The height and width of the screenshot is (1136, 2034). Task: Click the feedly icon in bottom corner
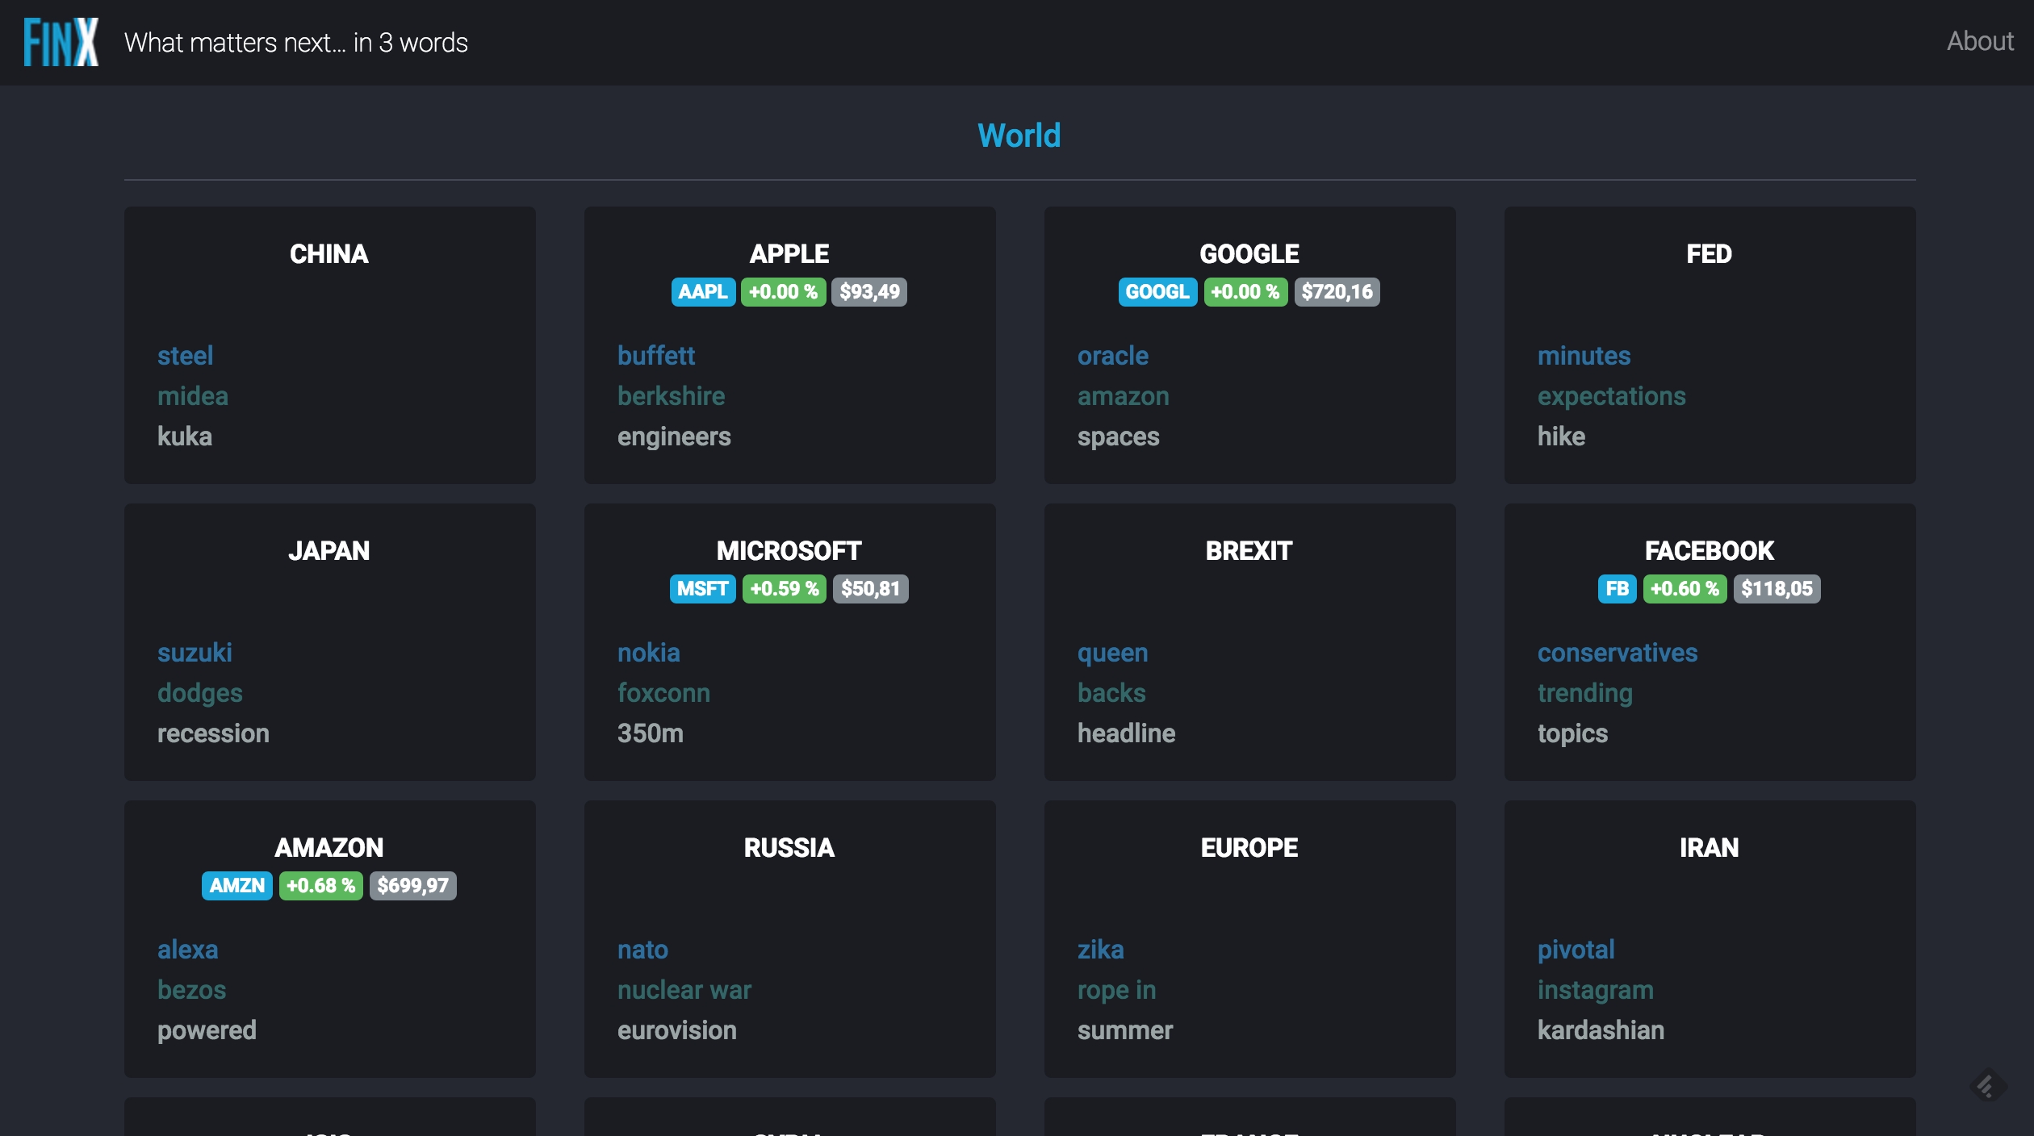pyautogui.click(x=1987, y=1086)
